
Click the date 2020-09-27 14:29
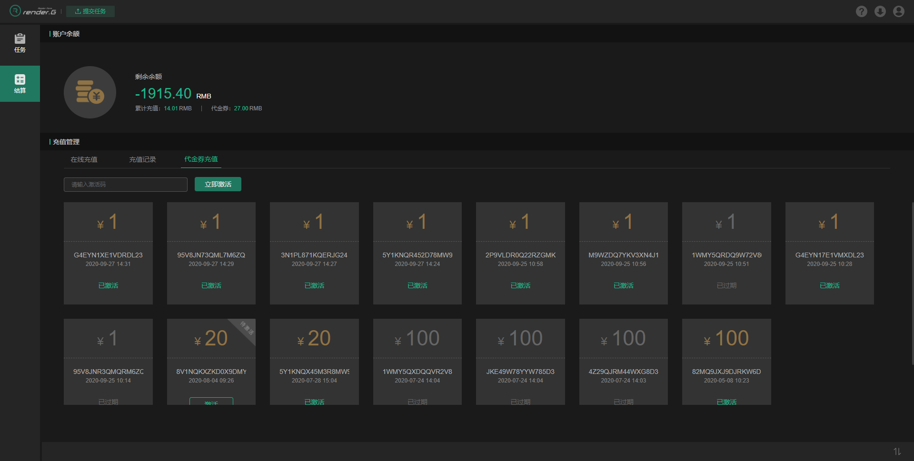[211, 264]
